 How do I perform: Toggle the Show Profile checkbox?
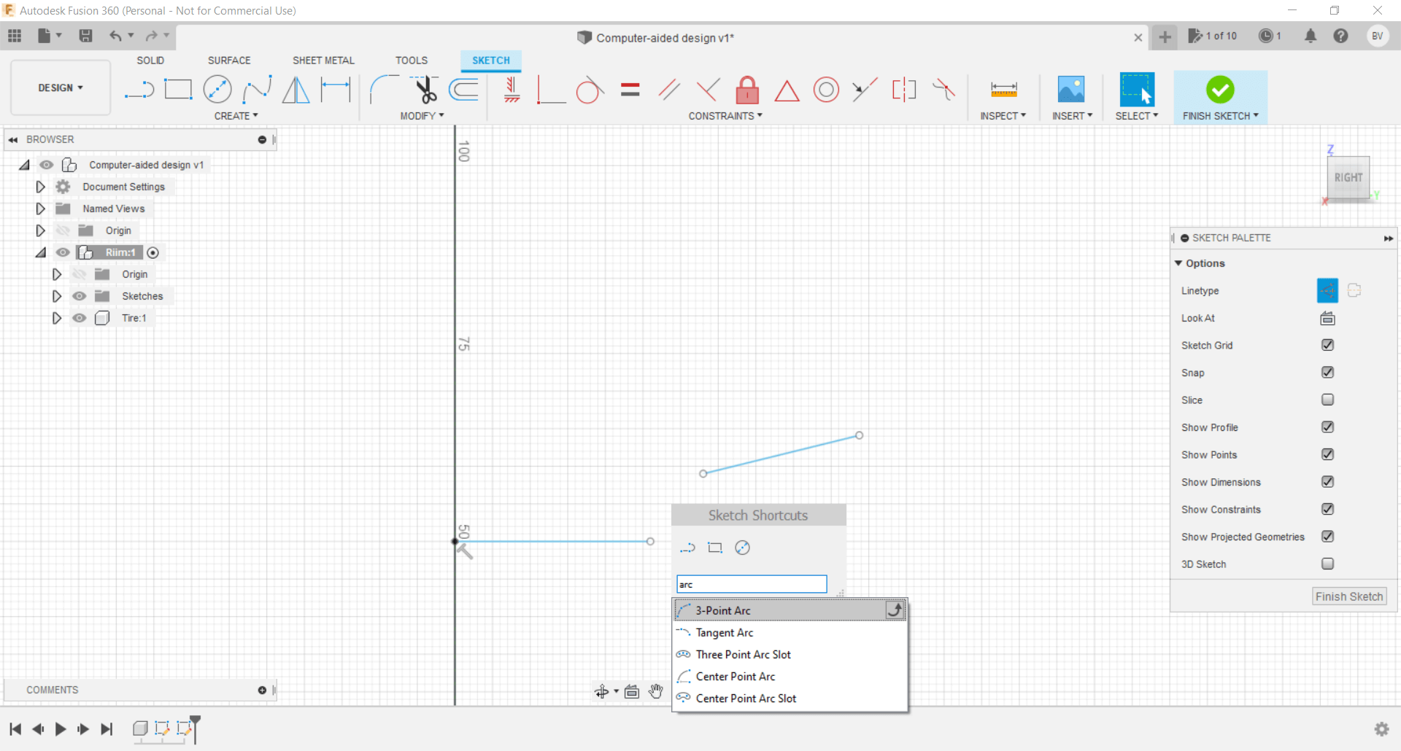tap(1327, 427)
